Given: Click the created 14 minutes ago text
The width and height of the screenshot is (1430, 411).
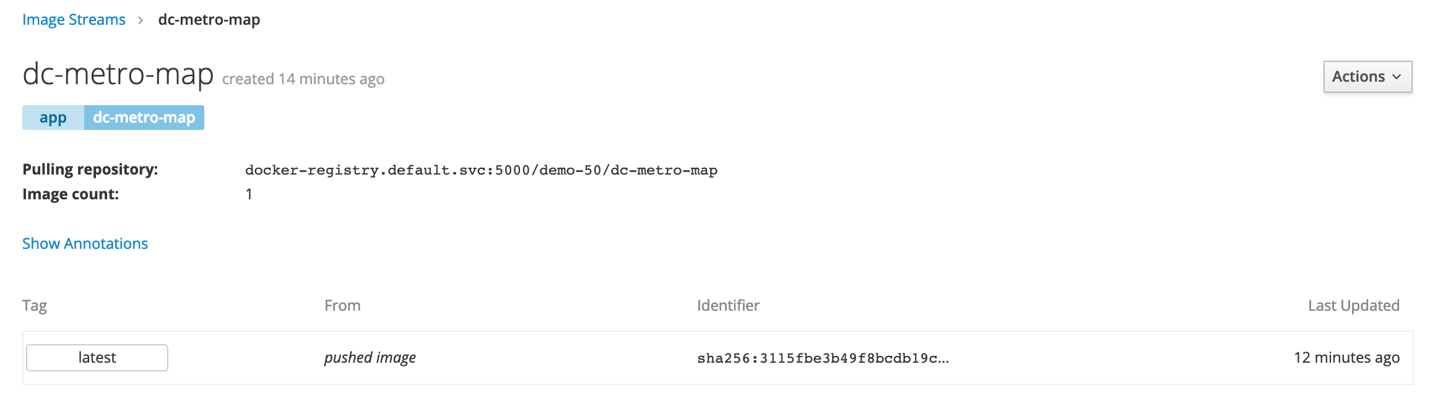Looking at the screenshot, I should coord(303,79).
